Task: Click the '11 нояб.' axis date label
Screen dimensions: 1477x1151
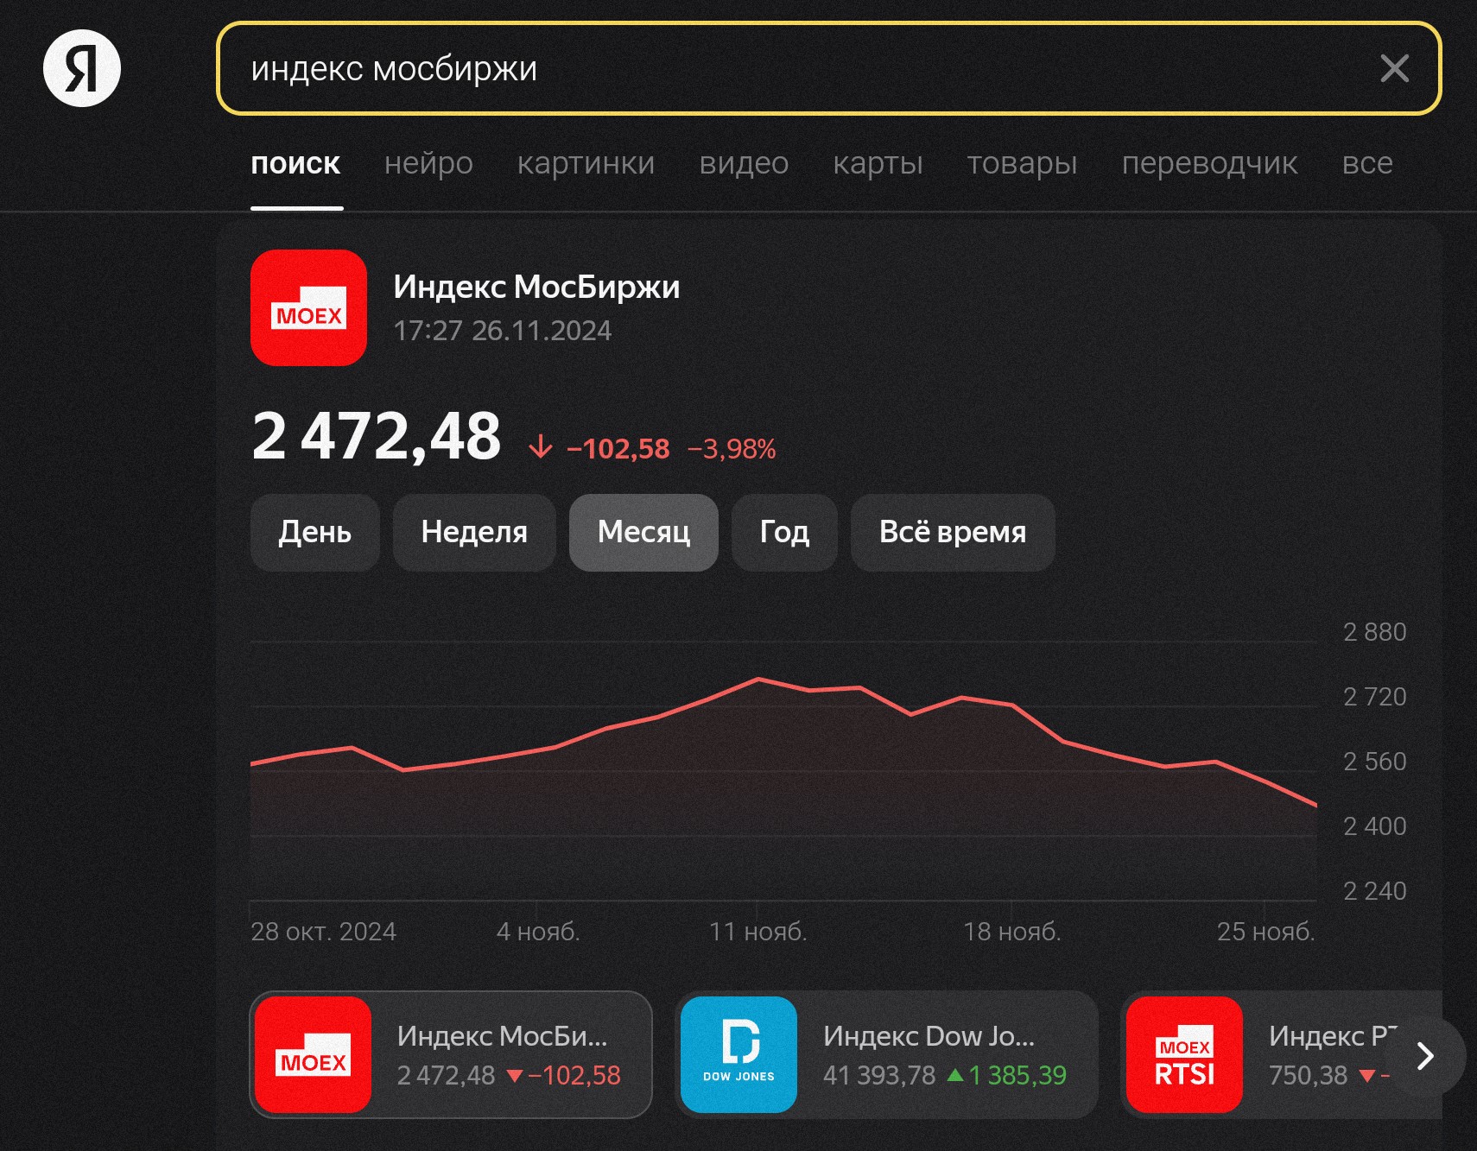Action: [758, 932]
